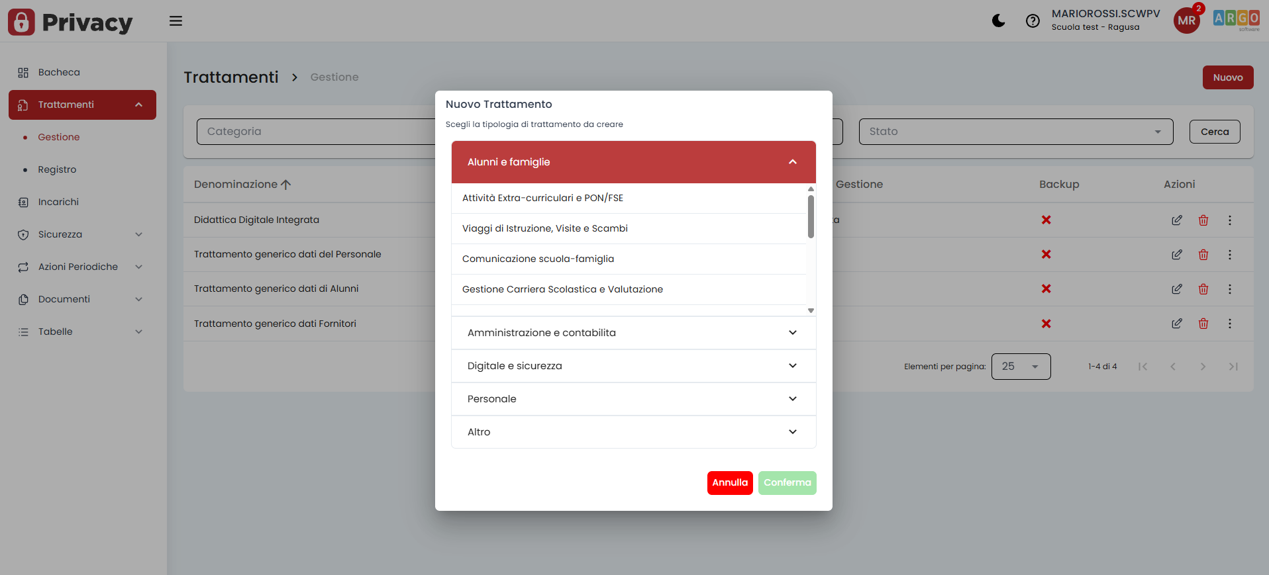Choose Viaggi di Istruzione, Visite e Scambi
Screen dimensions: 1269x575
544,228
